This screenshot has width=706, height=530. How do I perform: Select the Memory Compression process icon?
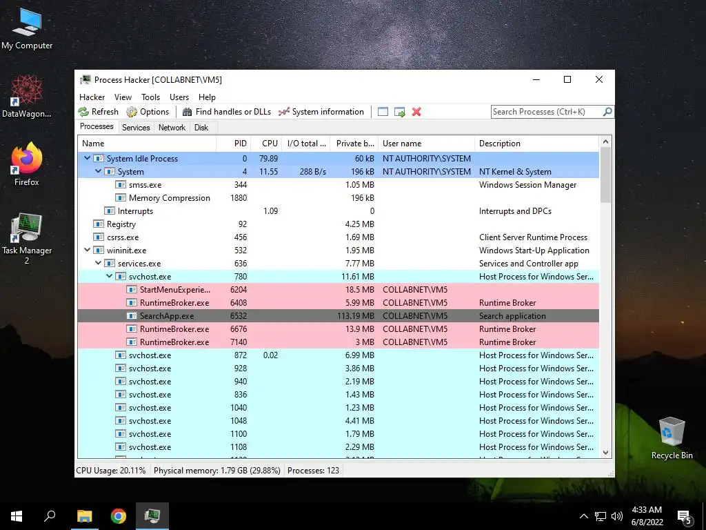[120, 197]
